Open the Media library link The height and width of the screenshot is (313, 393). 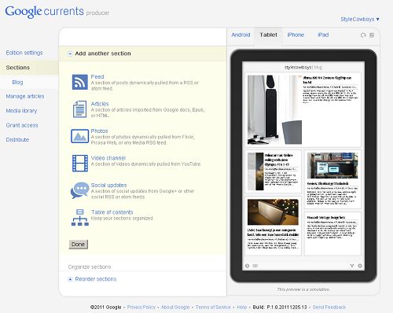tap(21, 111)
